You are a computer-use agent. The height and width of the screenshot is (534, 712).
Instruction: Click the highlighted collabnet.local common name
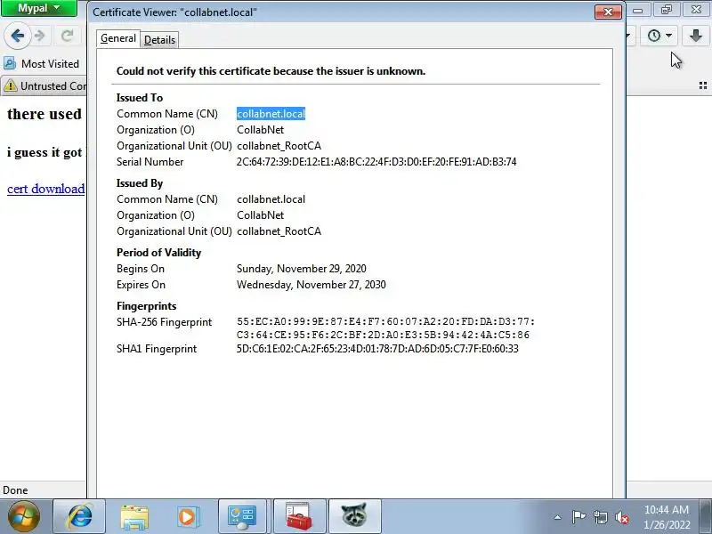[x=271, y=114]
